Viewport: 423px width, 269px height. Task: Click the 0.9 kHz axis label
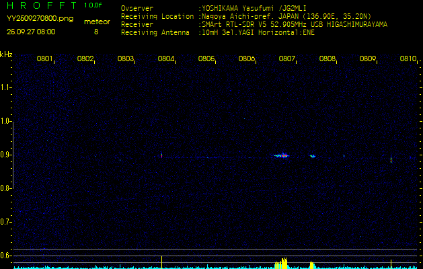click(x=5, y=155)
